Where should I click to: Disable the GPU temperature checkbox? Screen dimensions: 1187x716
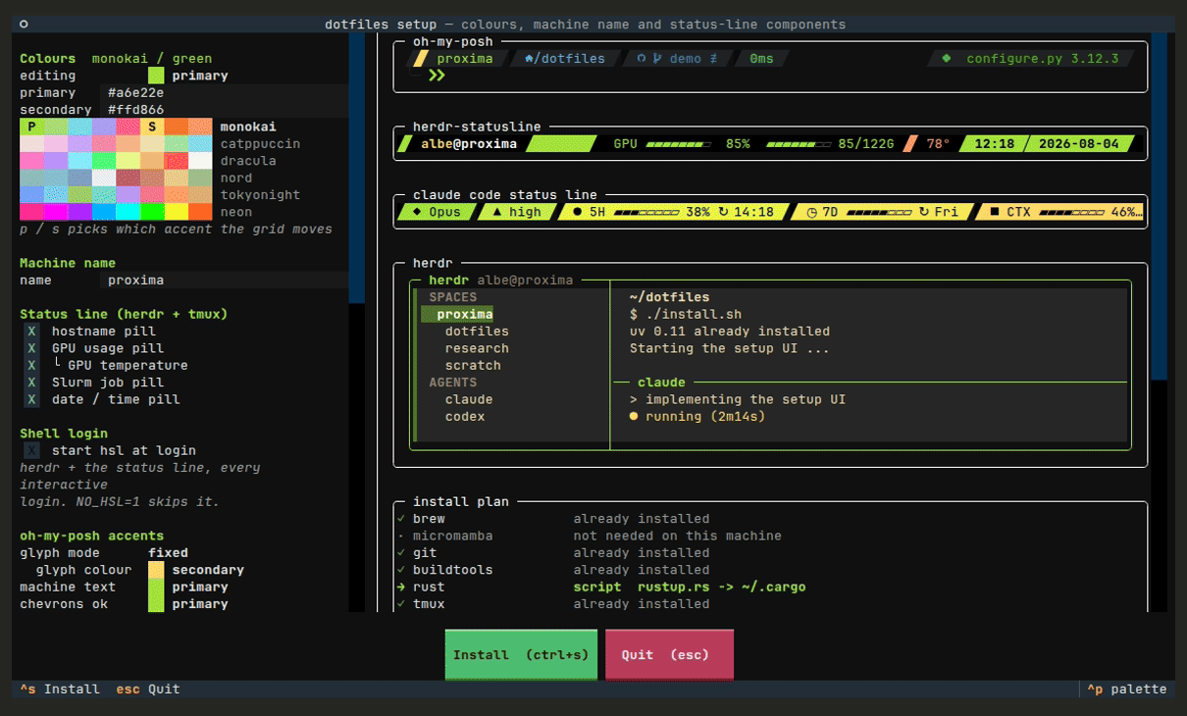[31, 365]
